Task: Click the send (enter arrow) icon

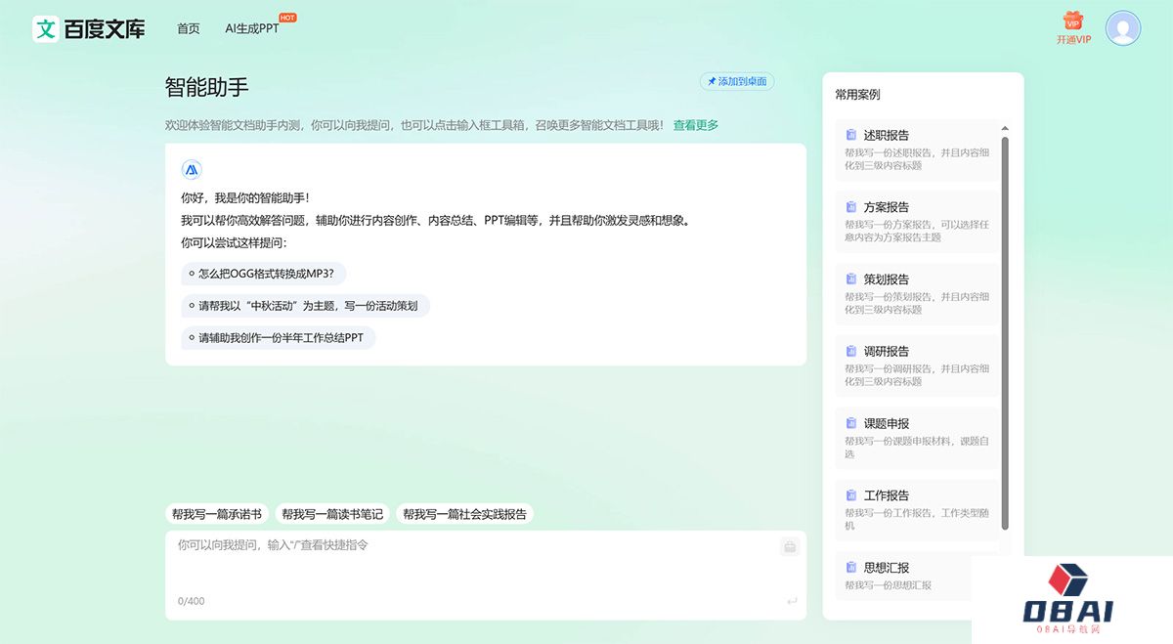Action: pyautogui.click(x=791, y=601)
